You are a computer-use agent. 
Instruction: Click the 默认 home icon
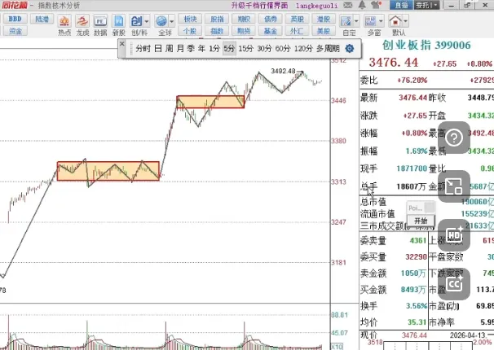(395, 22)
